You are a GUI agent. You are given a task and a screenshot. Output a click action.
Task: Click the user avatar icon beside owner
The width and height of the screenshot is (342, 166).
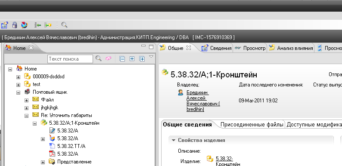(180, 92)
